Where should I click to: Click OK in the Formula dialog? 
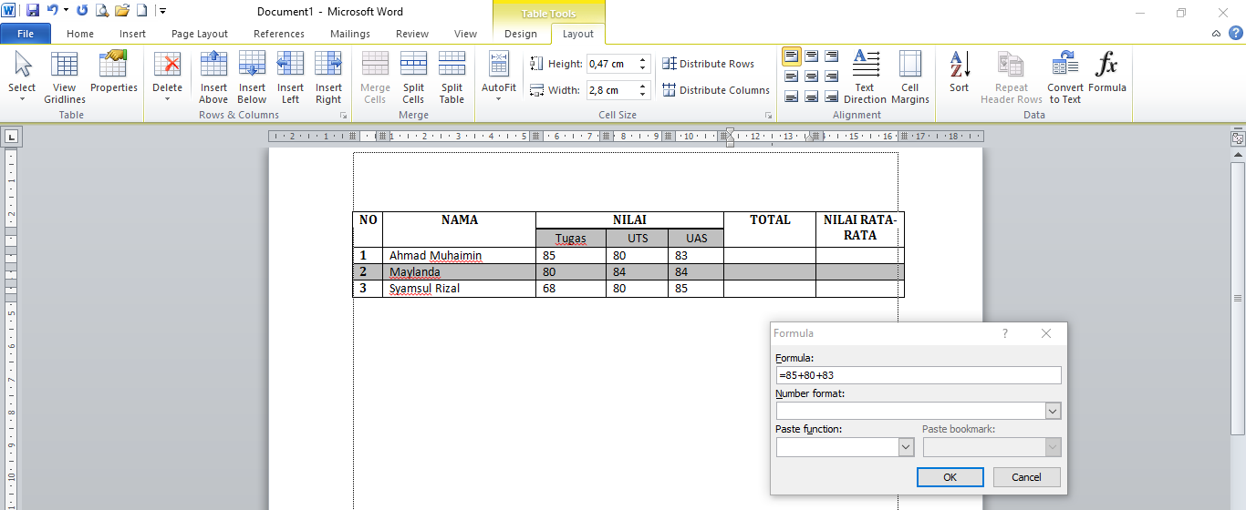(x=950, y=477)
